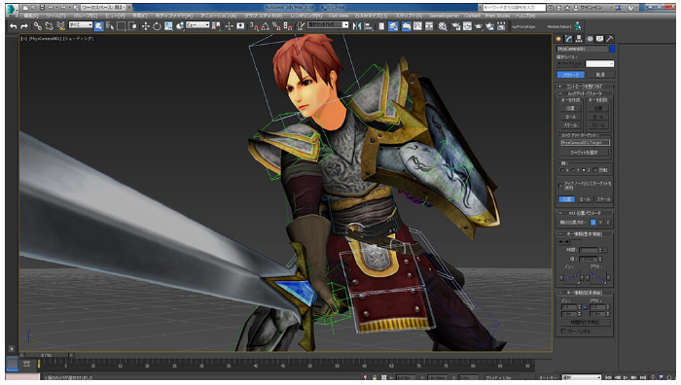This screenshot has width=681, height=385.
Task: Select the Z axis radio button
Action: [x=584, y=170]
